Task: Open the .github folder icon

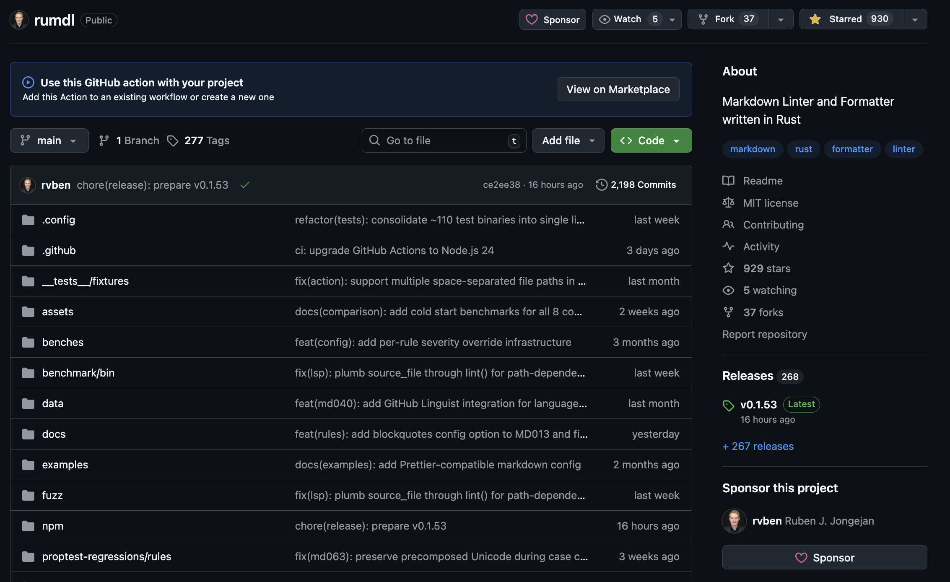Action: 28,251
